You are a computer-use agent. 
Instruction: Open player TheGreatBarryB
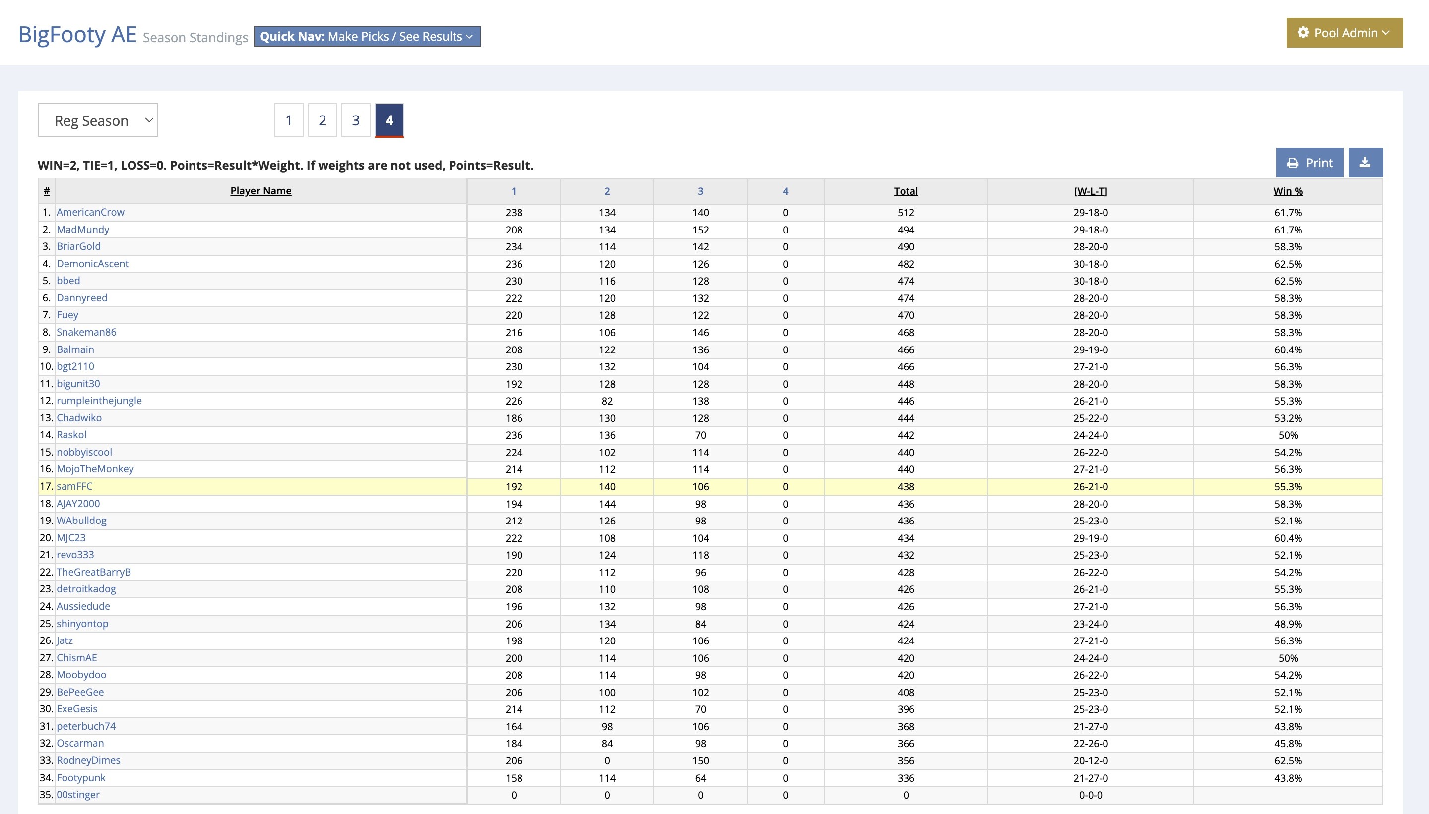(x=93, y=572)
